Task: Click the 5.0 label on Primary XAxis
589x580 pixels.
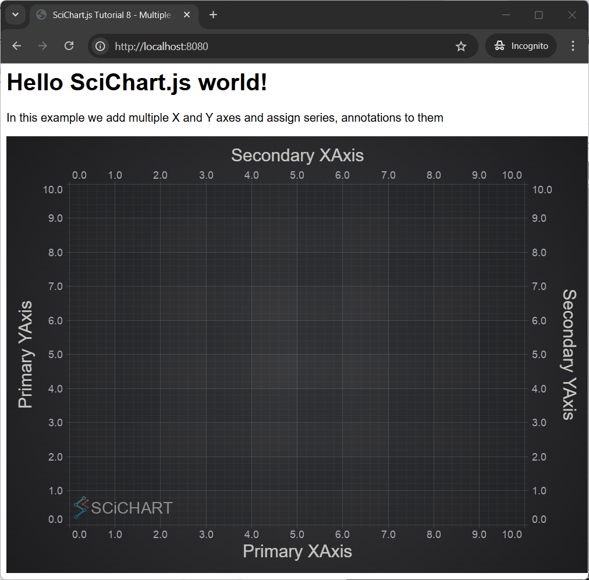Action: 297,535
